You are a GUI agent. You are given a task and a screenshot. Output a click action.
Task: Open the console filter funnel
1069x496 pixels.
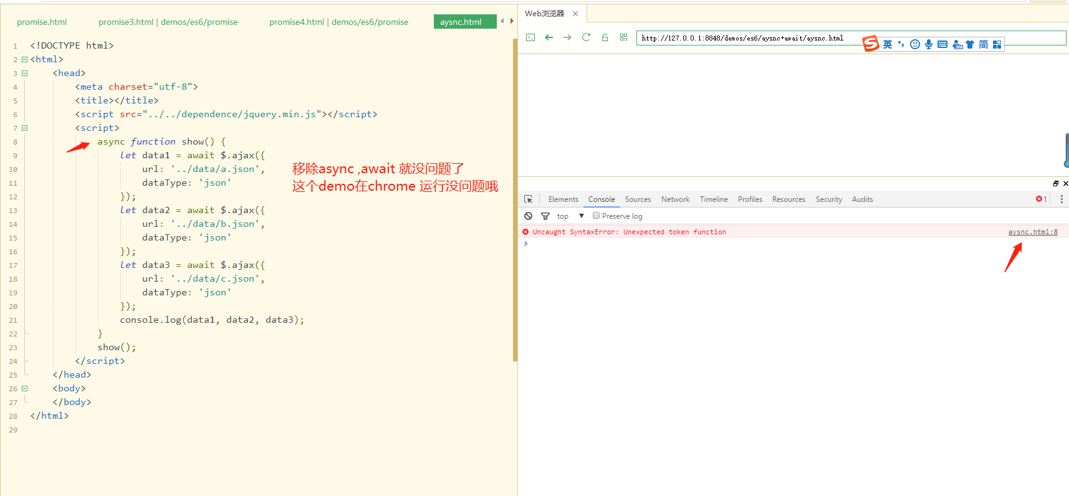[x=545, y=216]
